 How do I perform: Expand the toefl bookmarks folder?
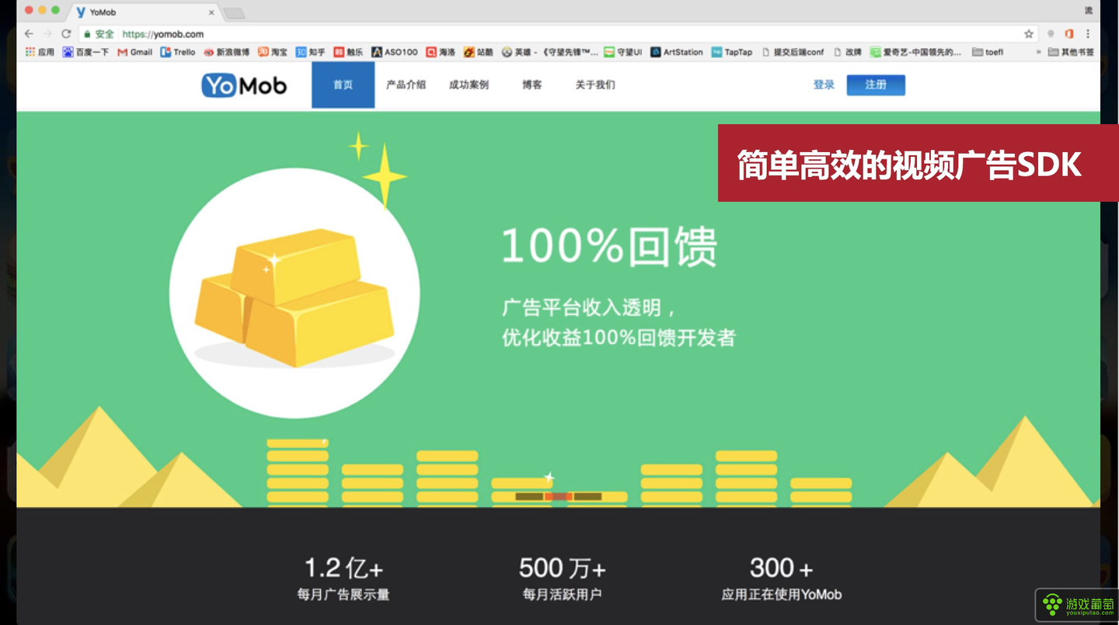987,52
